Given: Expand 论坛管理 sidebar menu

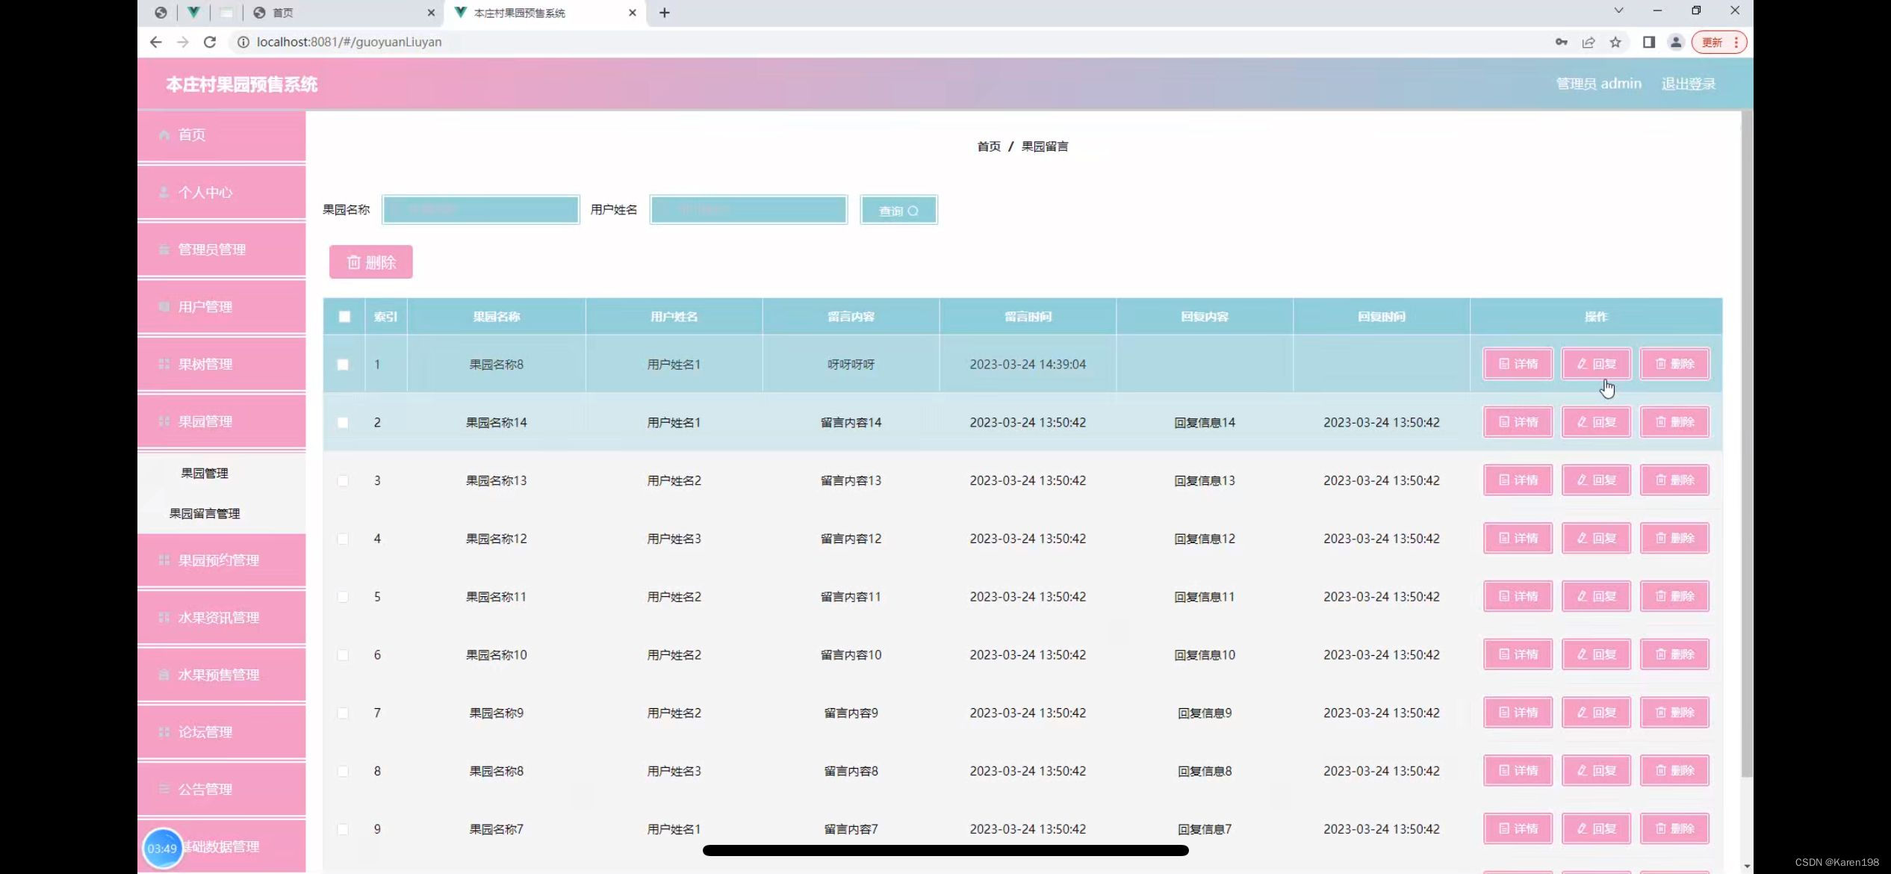Looking at the screenshot, I should click(221, 732).
